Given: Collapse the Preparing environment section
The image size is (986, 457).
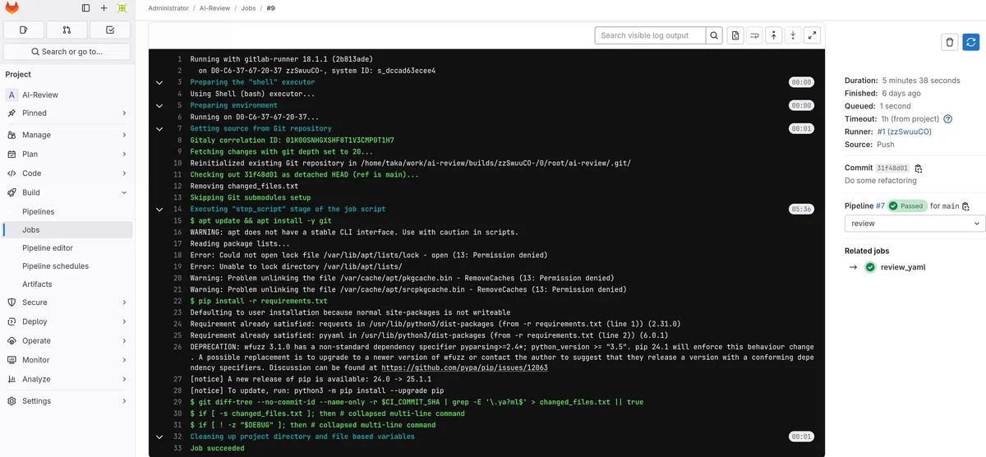Looking at the screenshot, I should [159, 105].
